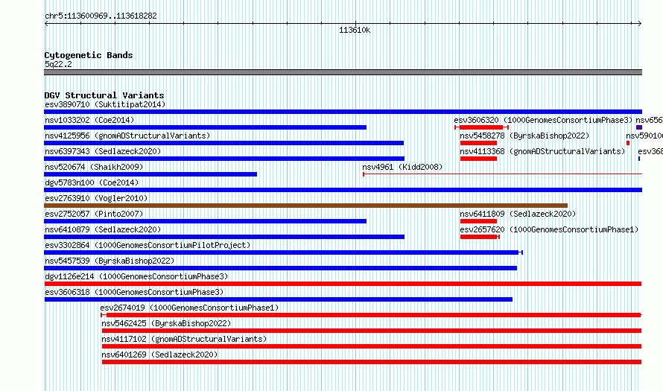Select esv2657620 1000GenomesConsortiumPhase1 label
The image size is (663, 391).
(549, 229)
